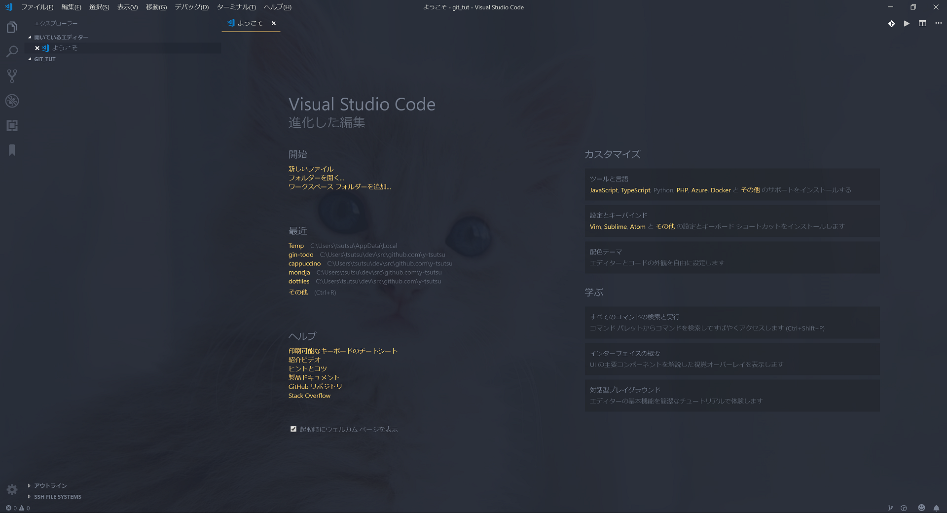Click その他 under the recent list
Viewport: 947px width, 513px height.
tap(298, 292)
